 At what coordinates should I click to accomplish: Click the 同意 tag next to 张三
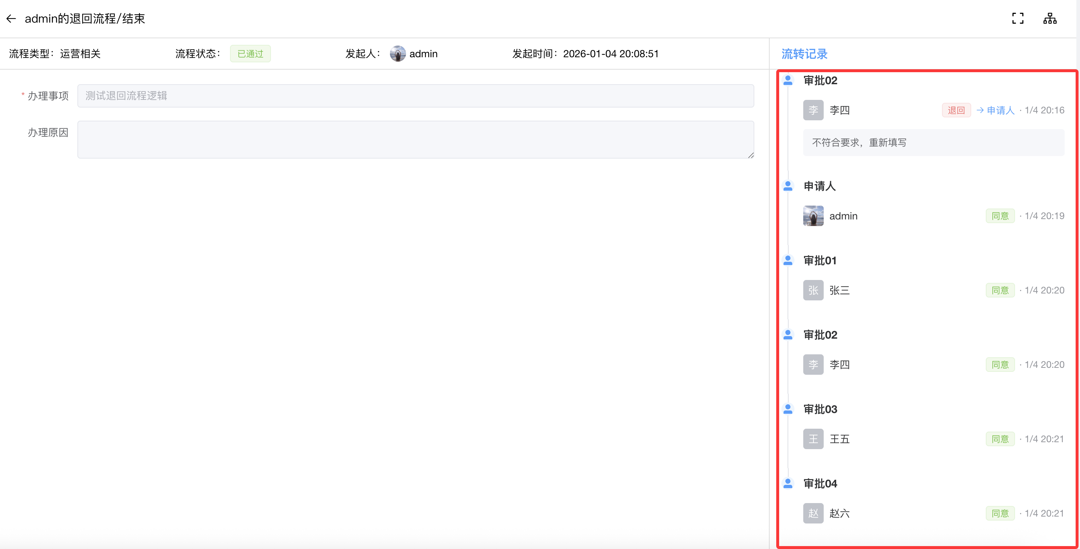(x=1000, y=291)
